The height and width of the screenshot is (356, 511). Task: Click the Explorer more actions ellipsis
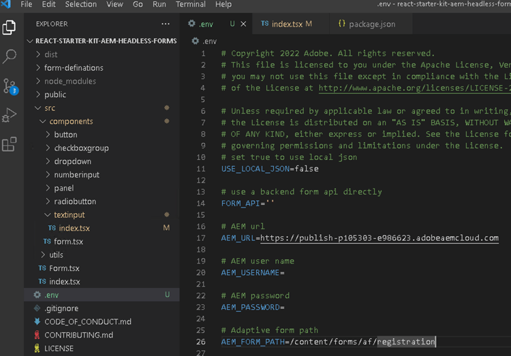(x=166, y=24)
